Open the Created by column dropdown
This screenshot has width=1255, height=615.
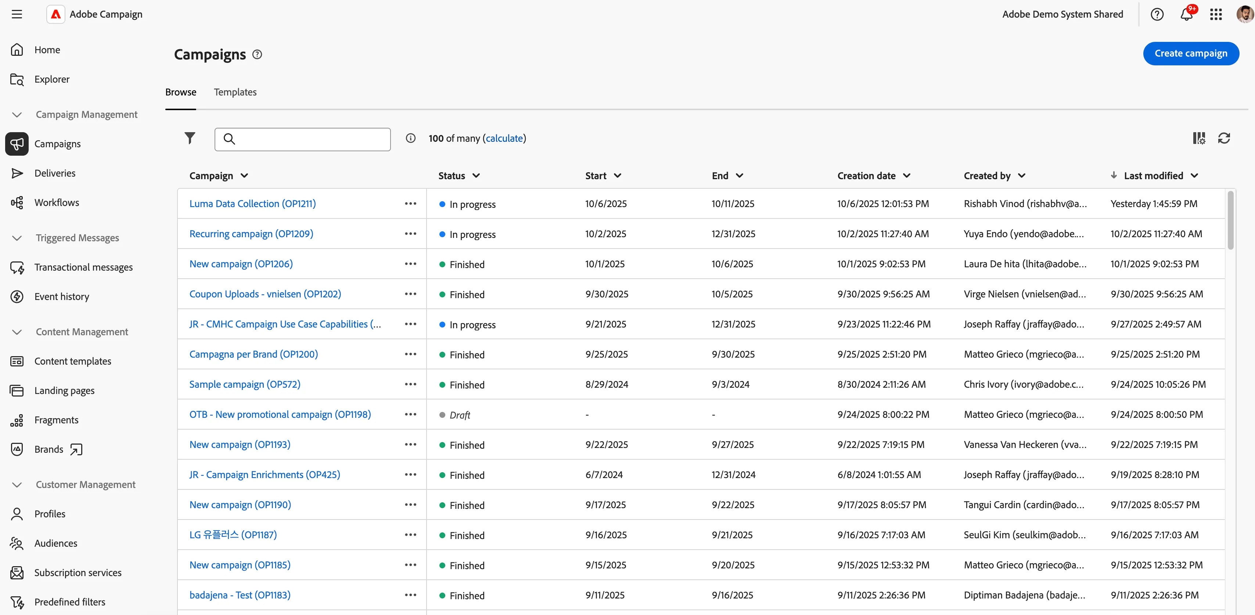[x=1022, y=176]
